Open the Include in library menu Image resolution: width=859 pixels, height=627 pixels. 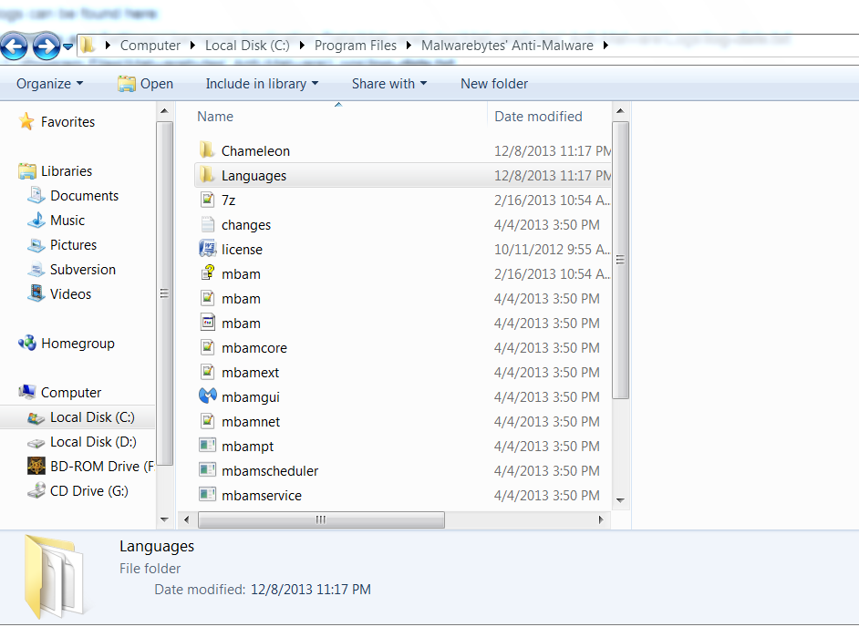pos(262,84)
